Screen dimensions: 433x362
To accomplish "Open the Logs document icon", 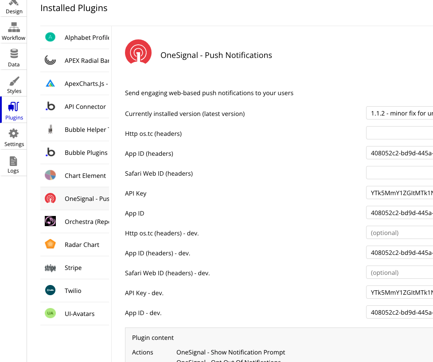I will tap(13, 161).
